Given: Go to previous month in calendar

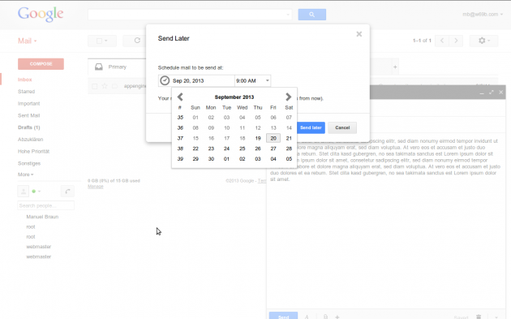Looking at the screenshot, I should (x=180, y=97).
